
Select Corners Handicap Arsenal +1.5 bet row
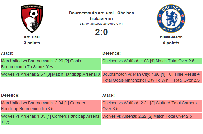[51, 119]
